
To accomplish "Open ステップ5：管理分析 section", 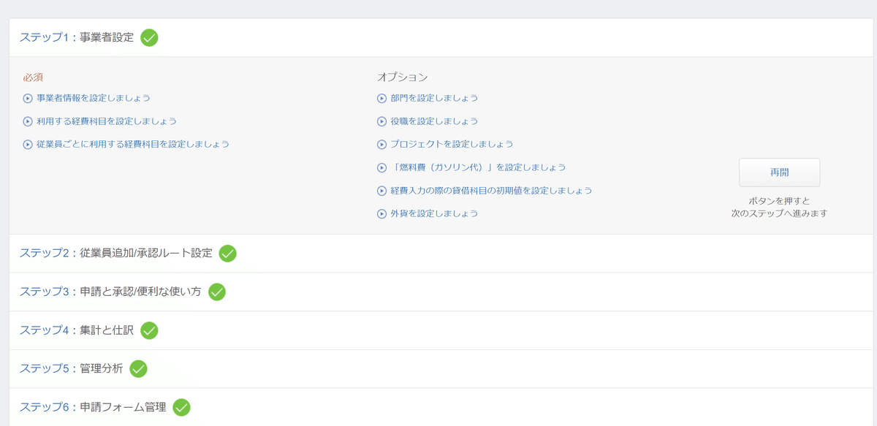I will (72, 369).
